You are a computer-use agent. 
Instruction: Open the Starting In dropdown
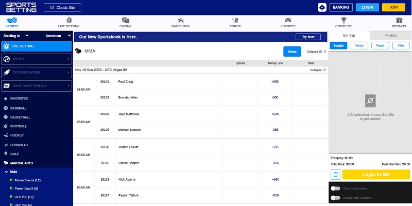pos(16,36)
